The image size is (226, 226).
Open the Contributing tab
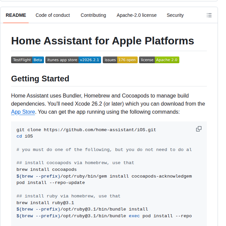pos(93,15)
